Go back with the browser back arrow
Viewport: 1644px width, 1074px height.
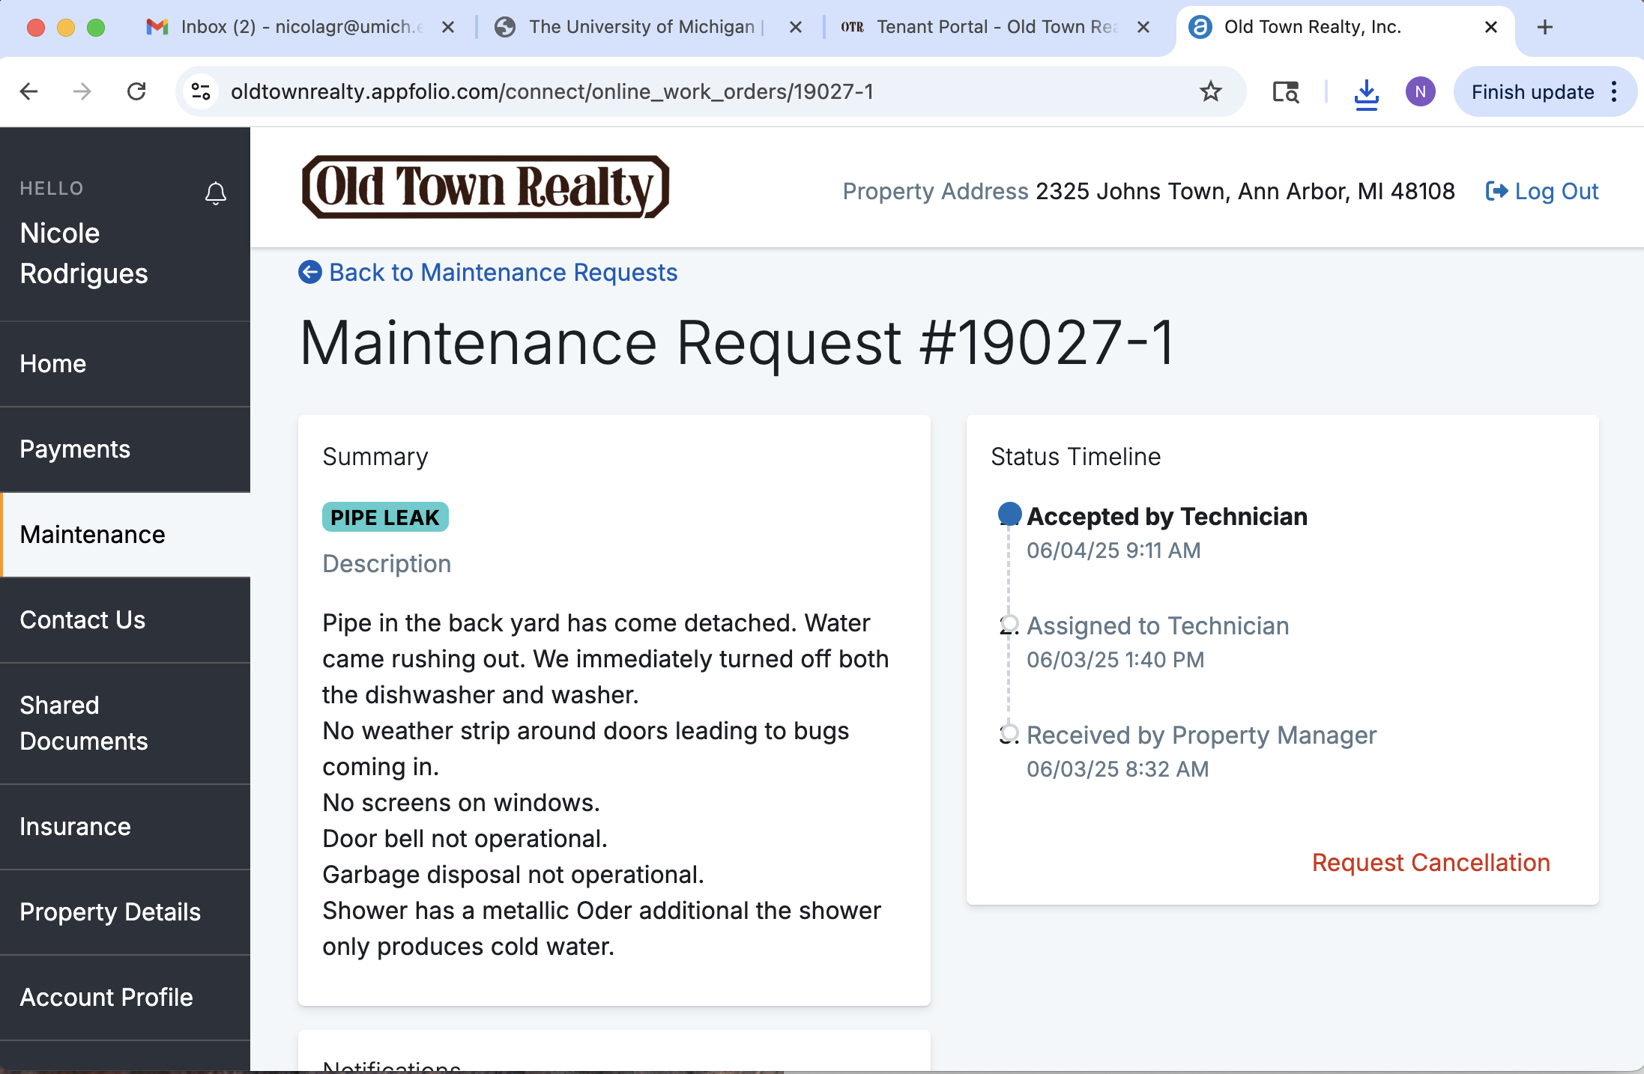(28, 91)
